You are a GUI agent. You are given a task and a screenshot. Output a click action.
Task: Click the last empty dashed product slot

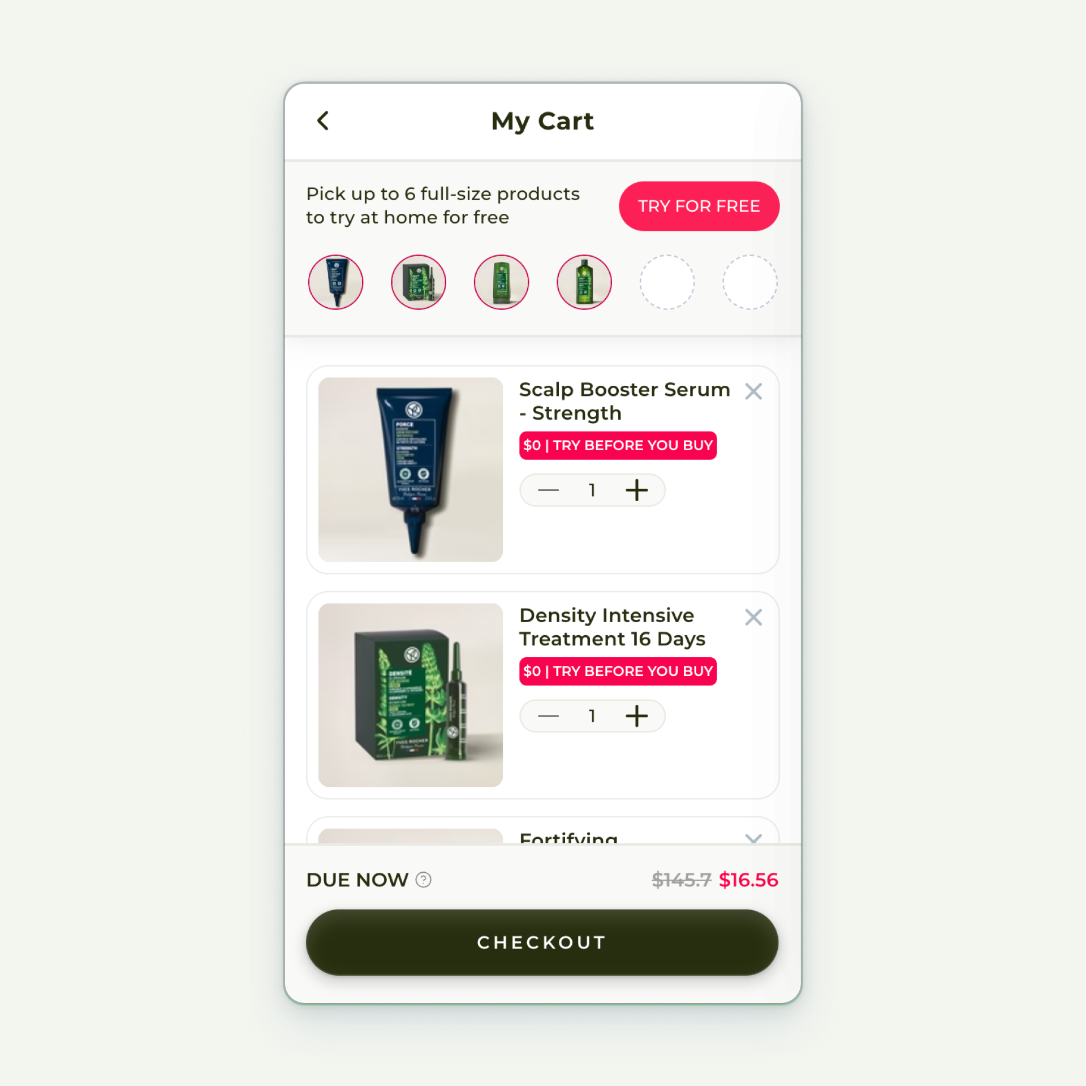coord(750,282)
